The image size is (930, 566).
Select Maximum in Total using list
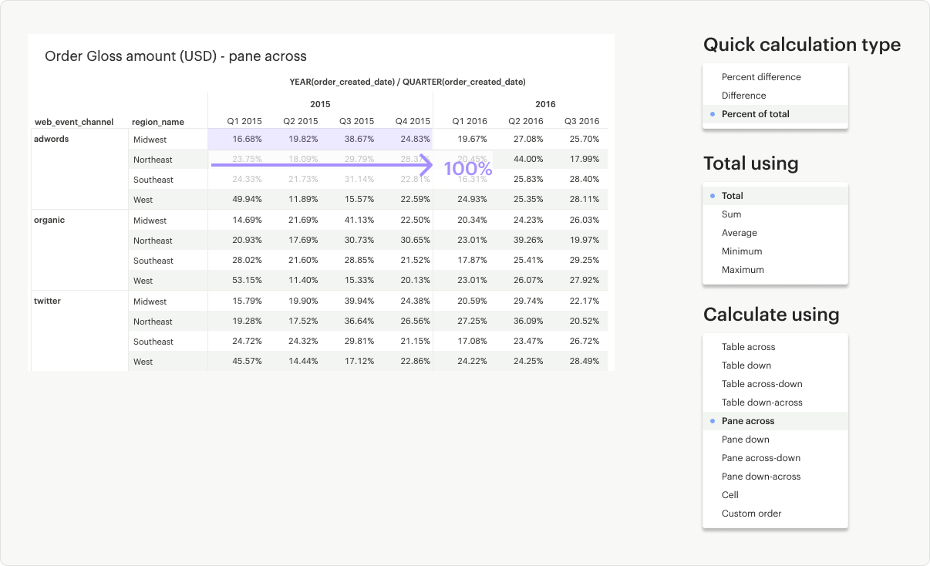point(742,270)
